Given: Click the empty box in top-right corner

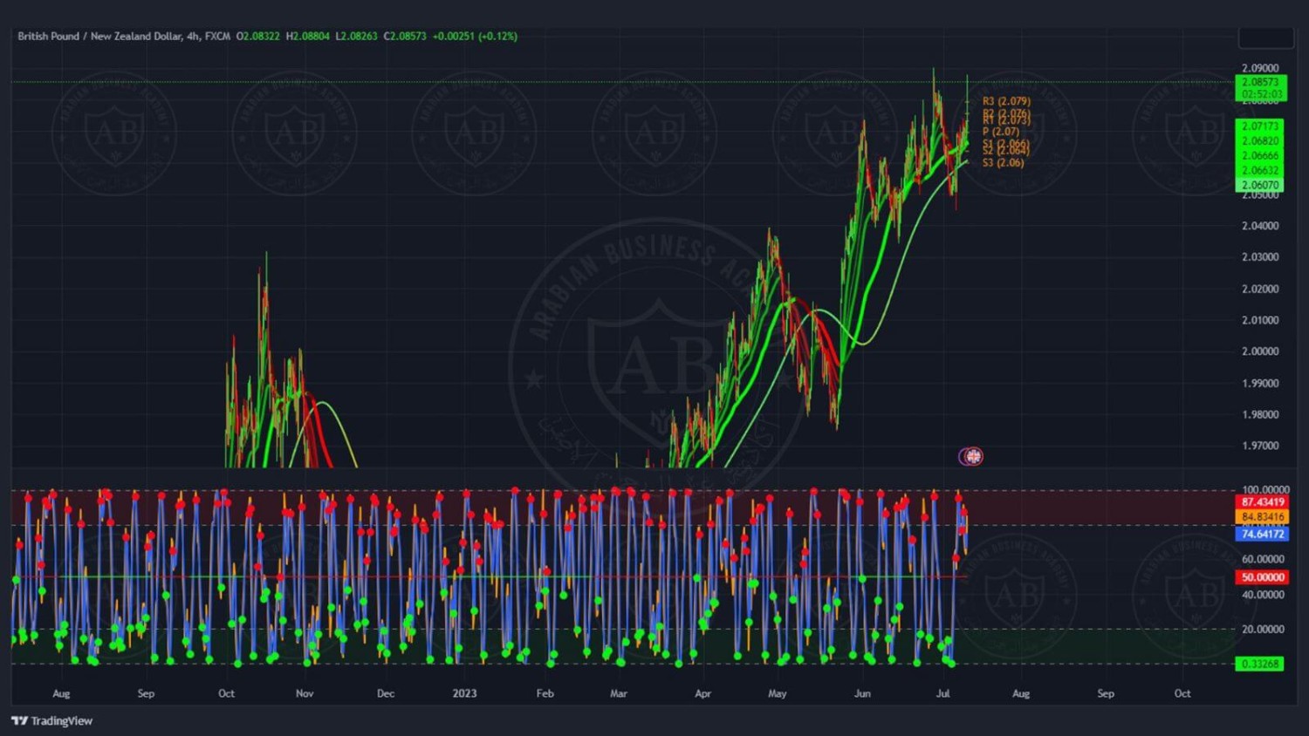Looking at the screenshot, I should click(x=1265, y=38).
